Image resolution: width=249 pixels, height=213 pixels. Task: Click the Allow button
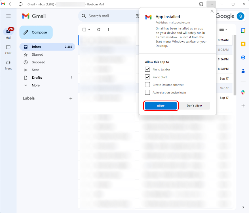click(x=161, y=105)
